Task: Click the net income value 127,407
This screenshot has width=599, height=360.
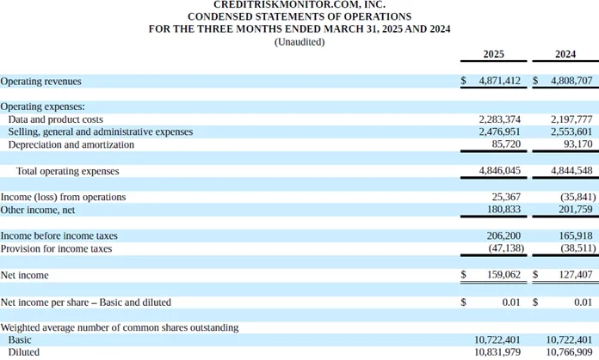Action: point(576,275)
